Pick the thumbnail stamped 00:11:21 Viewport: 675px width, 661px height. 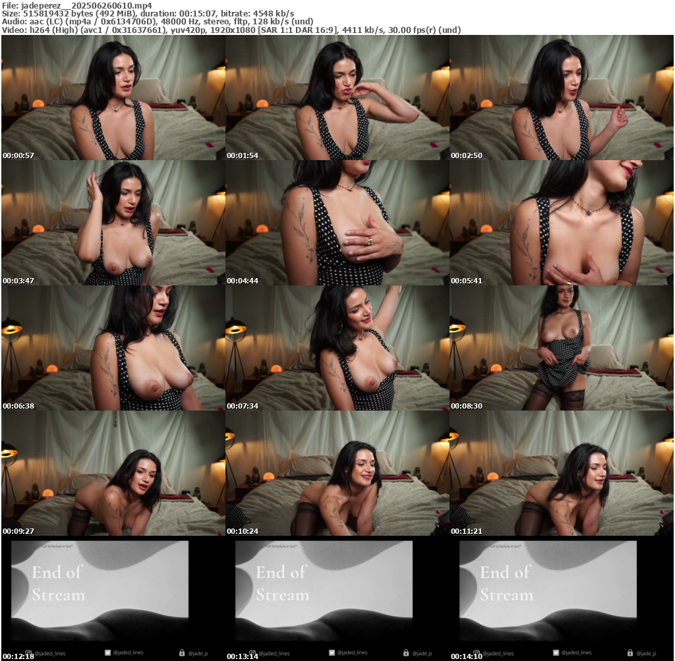coord(562,473)
